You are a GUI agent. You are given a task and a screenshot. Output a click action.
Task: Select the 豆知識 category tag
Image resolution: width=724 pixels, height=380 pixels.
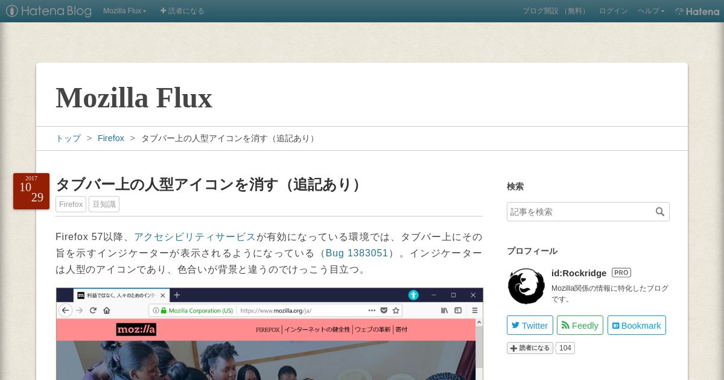click(104, 204)
